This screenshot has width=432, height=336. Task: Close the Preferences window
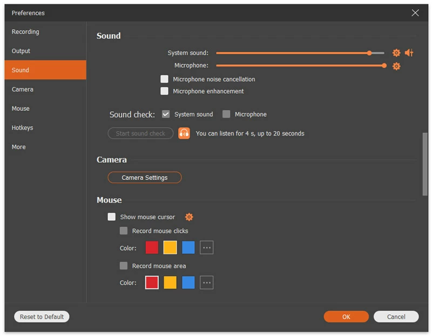(415, 12)
